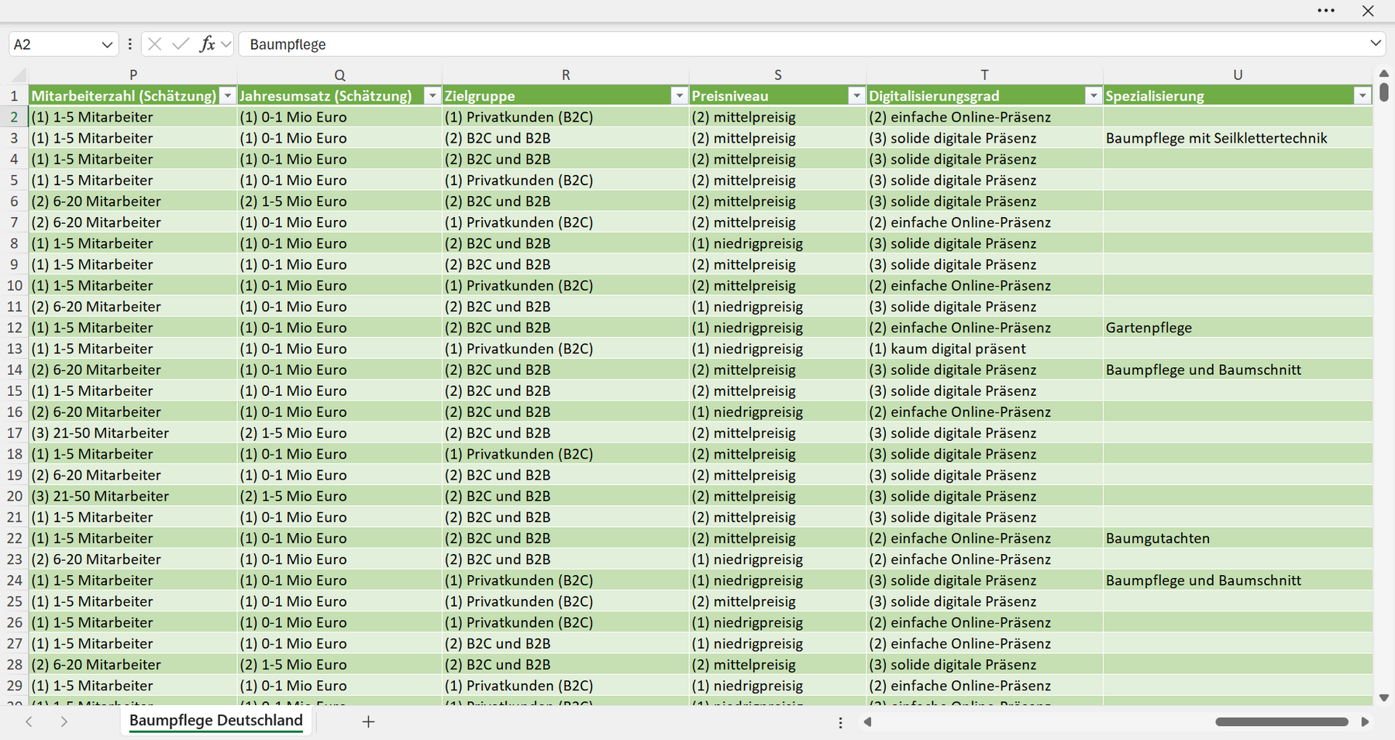This screenshot has width=1395, height=740.
Task: Select '(2) mittelpreisig' in row 25
Action: [x=778, y=601]
